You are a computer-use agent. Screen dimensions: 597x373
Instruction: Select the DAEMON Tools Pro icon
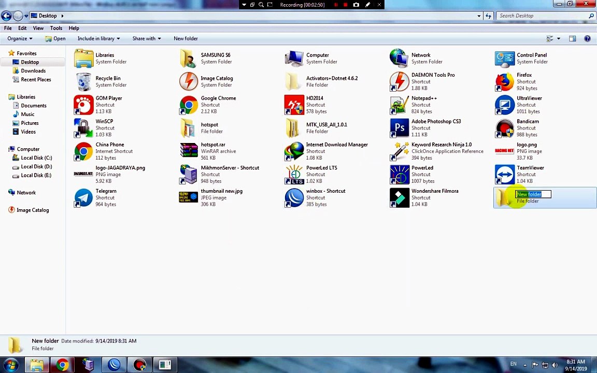click(x=399, y=81)
